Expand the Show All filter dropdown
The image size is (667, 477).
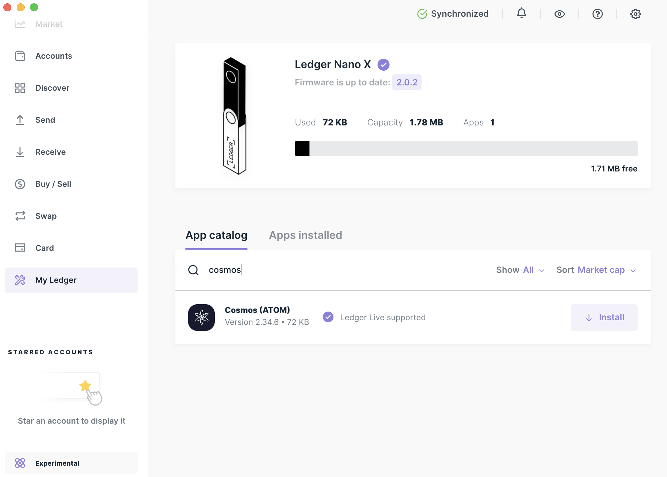click(520, 270)
